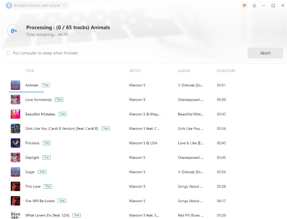
Task: Click the Trial badge next to Beautiful Mistakes
Action: click(x=62, y=114)
